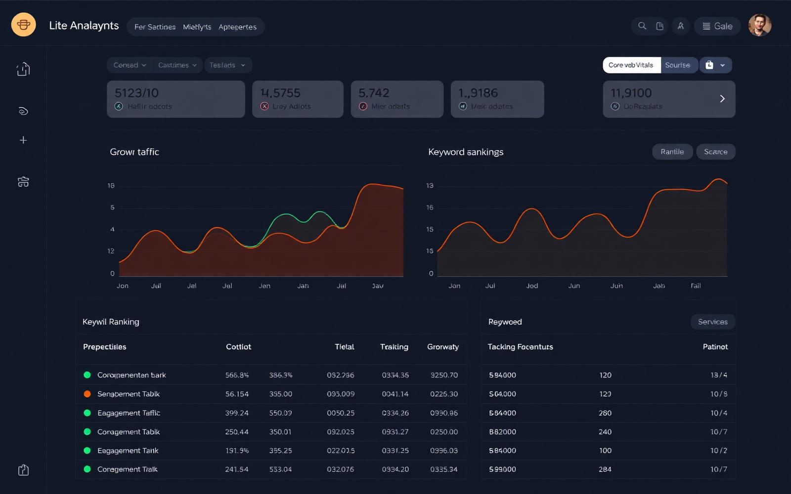Open the share dropdown next to Sourise

[716, 65]
